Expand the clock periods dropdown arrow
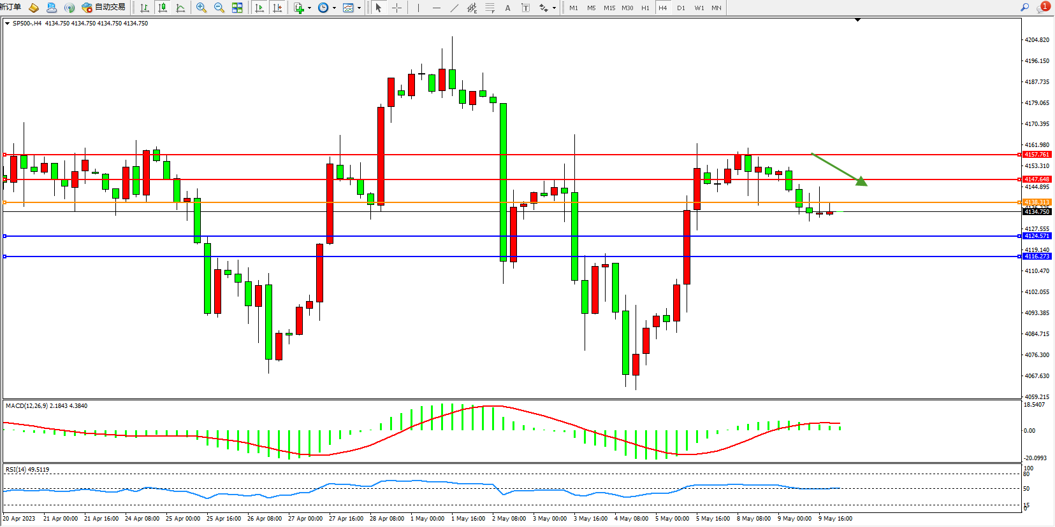1055x527 pixels. (x=335, y=8)
